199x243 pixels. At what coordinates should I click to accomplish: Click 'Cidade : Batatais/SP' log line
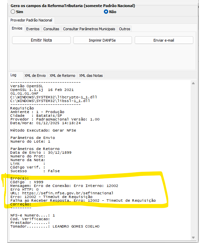coord(36,115)
